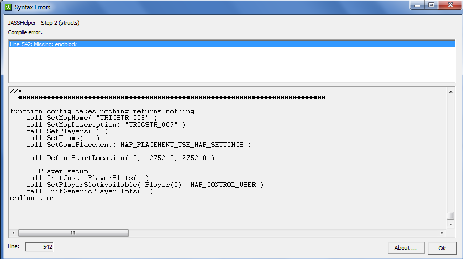Screen dimensions: 463x259
Task: Click empty area of the error list
Action: click(x=232, y=65)
